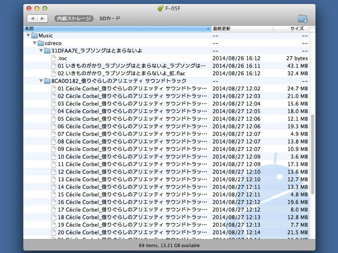Select file name 20 Cécile Corbel track
The image size is (338, 253).
tap(132, 232)
